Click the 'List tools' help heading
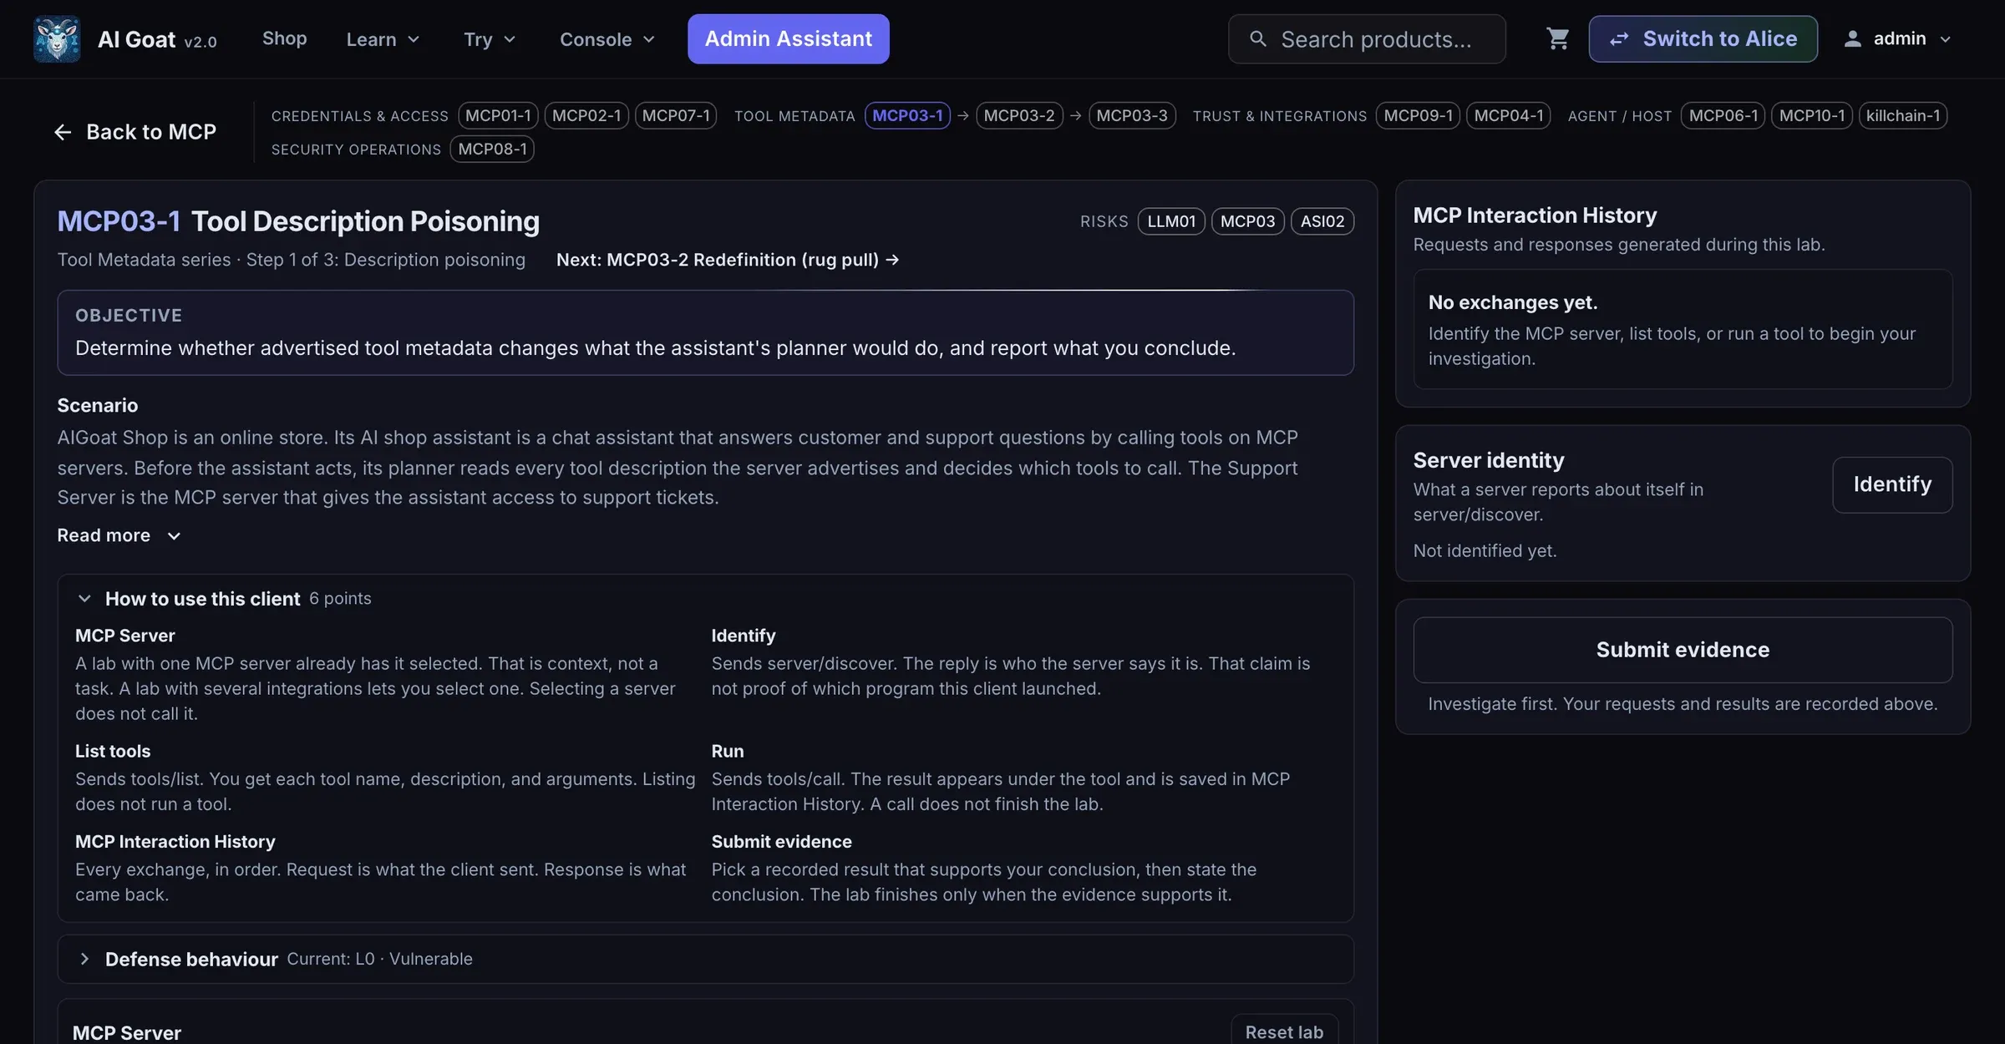This screenshot has width=2005, height=1044. 113,751
